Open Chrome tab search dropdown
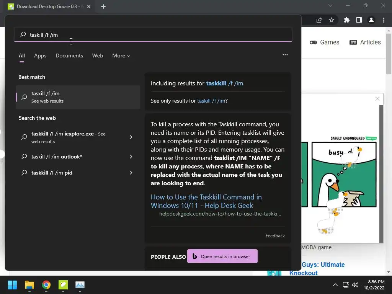 330,5
